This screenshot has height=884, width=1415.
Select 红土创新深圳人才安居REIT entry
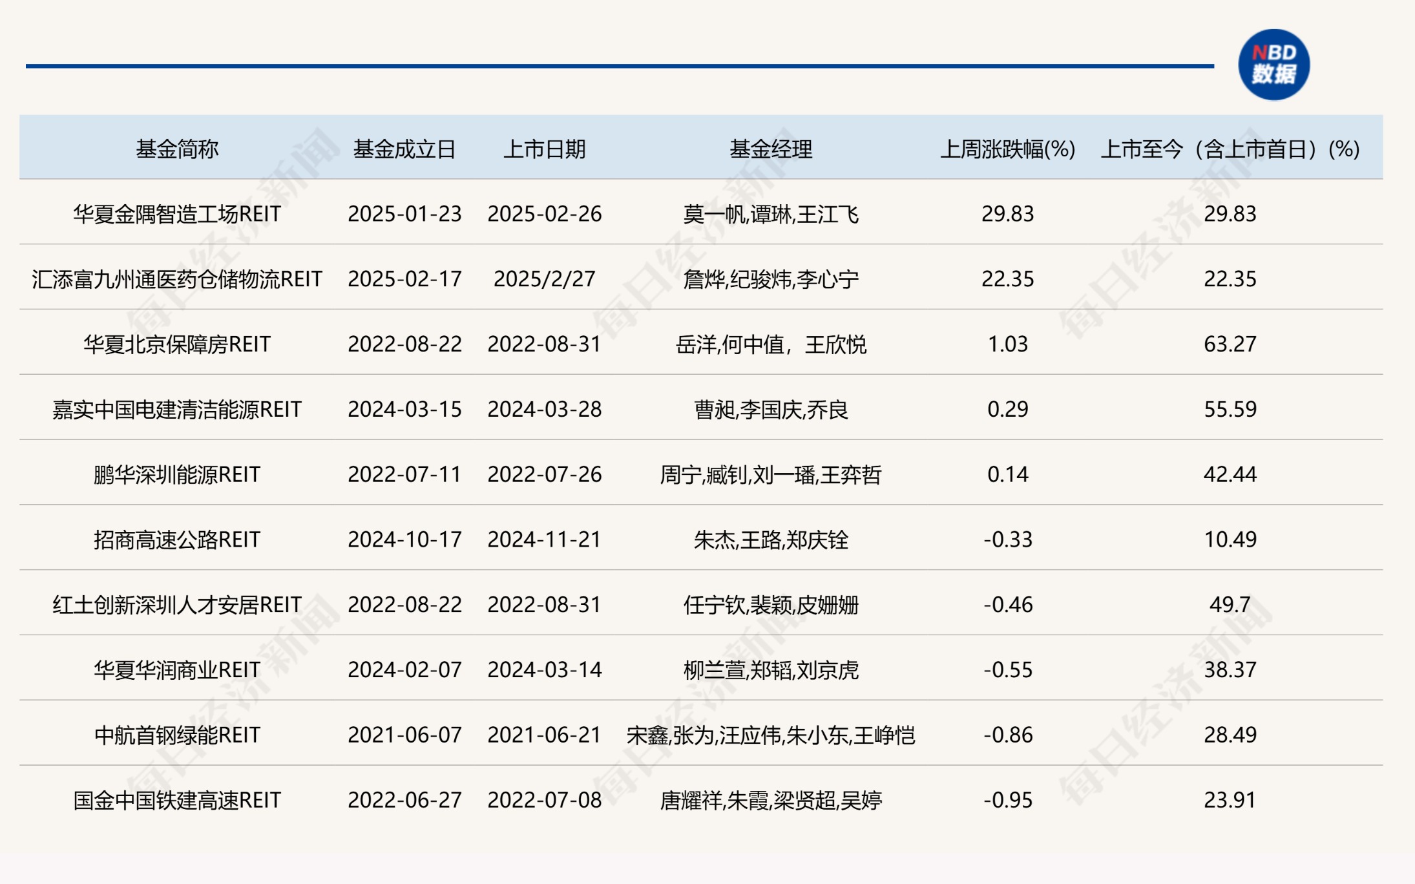174,605
